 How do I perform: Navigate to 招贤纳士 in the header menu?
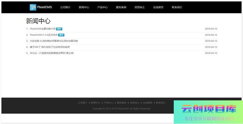tap(140, 7)
